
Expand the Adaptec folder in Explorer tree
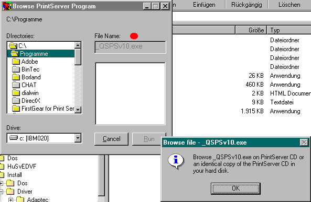click(10, 200)
